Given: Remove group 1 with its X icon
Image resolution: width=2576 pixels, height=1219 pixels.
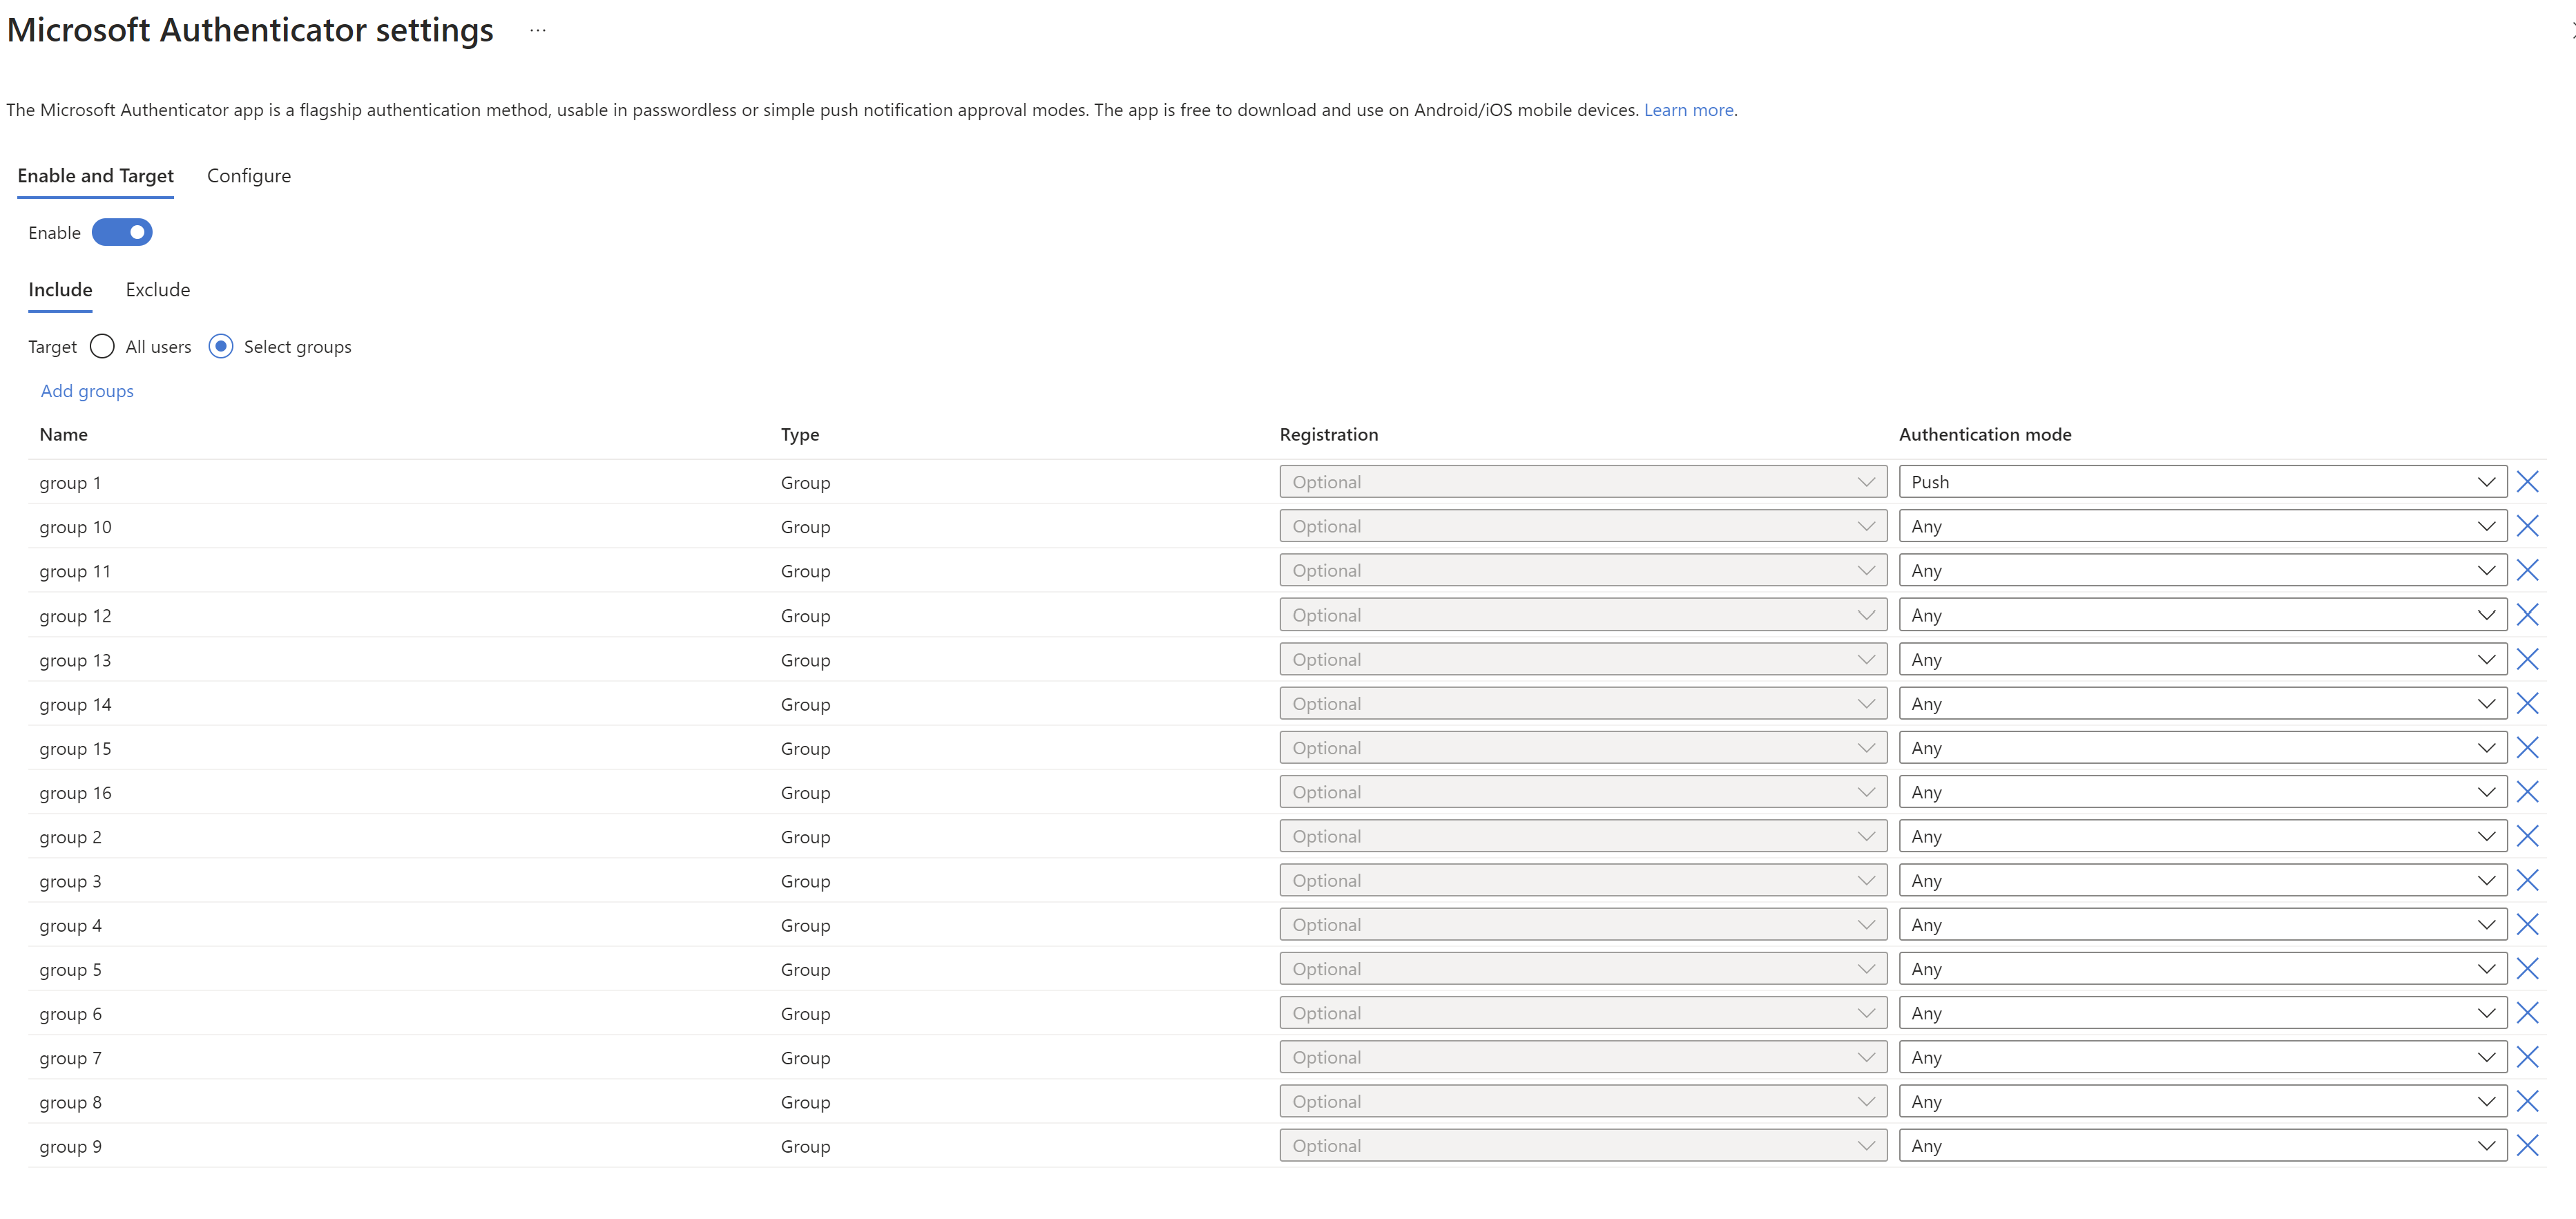Looking at the screenshot, I should pos(2527,482).
